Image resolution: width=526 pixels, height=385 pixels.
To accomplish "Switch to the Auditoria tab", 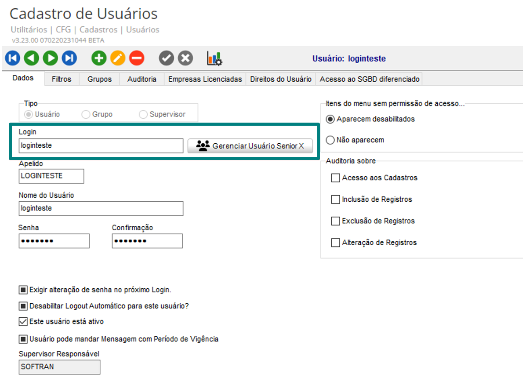I will [141, 79].
